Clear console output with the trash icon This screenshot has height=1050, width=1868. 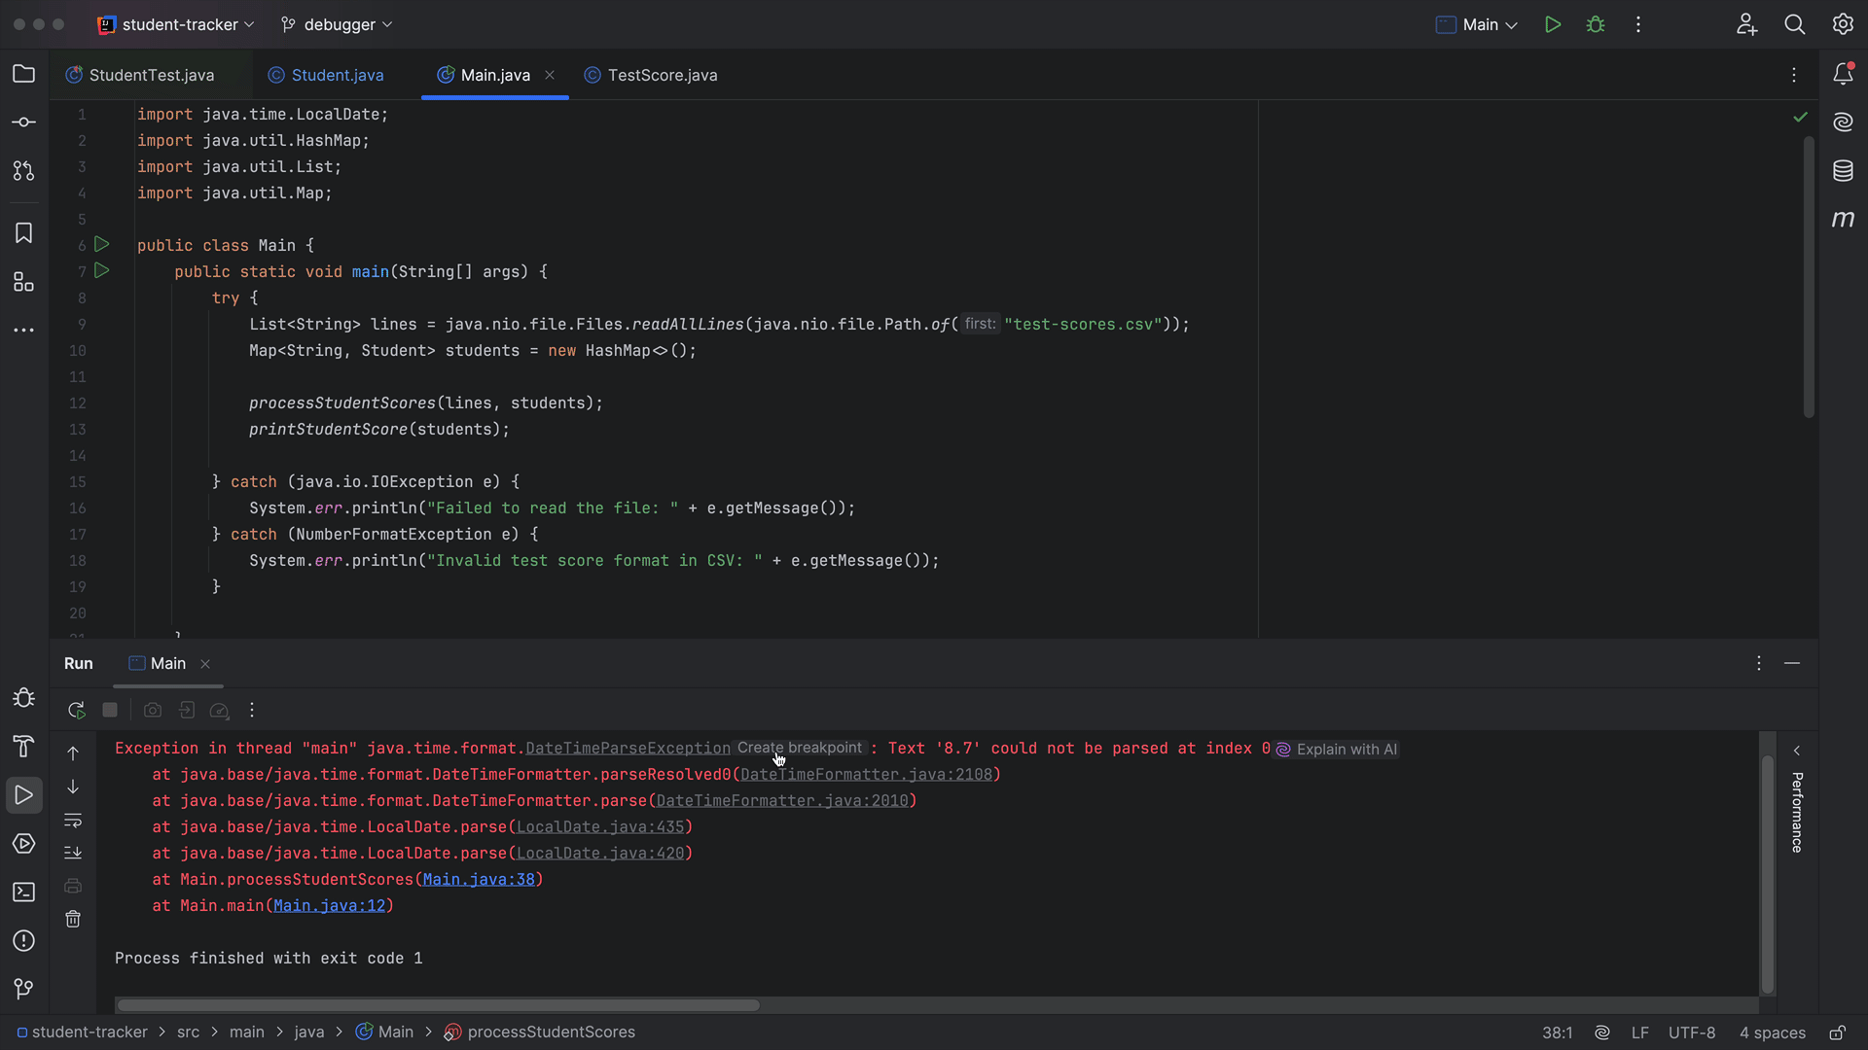(73, 919)
